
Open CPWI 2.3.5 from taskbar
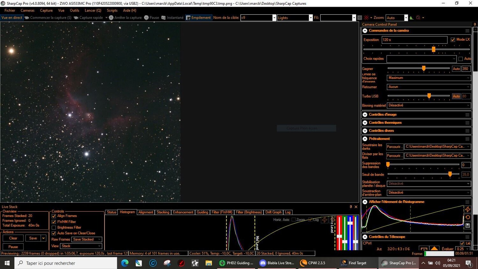tap(313, 263)
